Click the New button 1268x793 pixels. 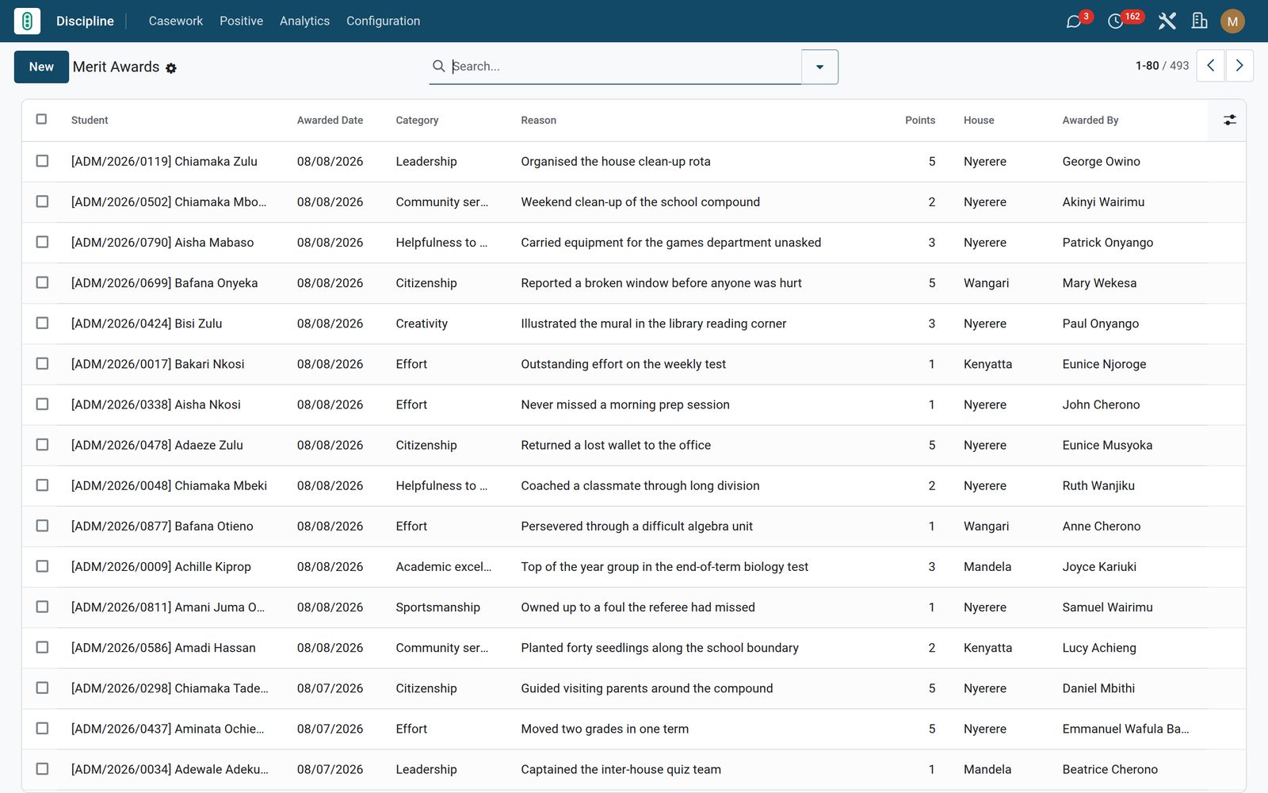[x=41, y=67]
